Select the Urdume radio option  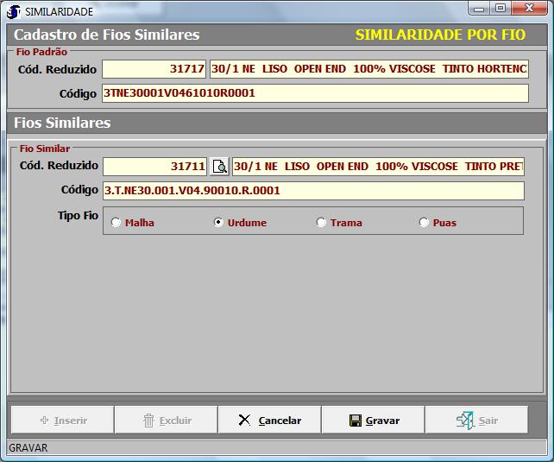219,223
